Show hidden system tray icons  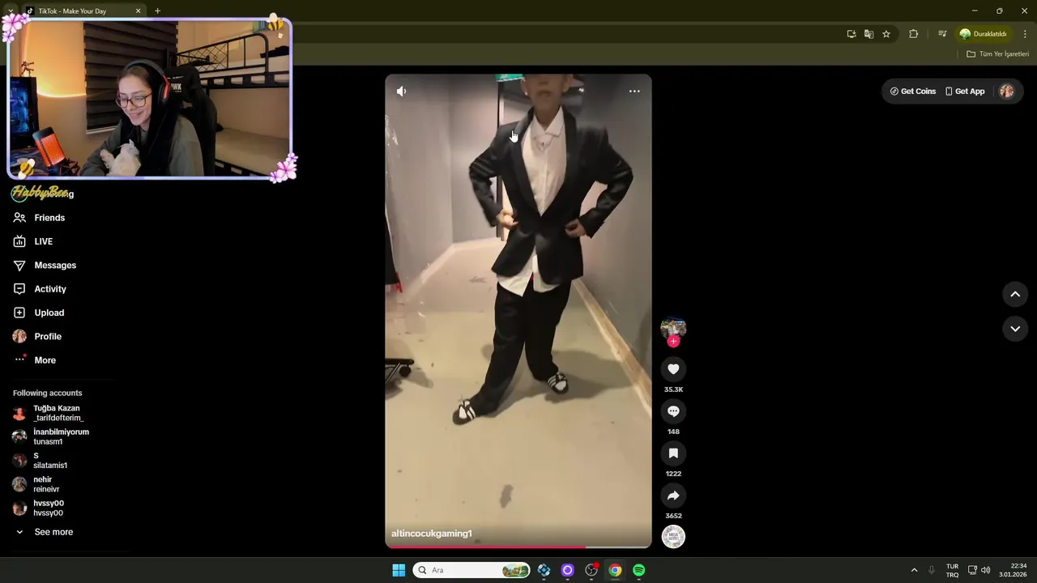(914, 570)
